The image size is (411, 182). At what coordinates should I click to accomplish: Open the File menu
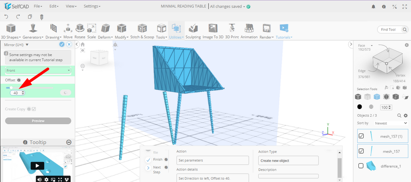point(38,6)
